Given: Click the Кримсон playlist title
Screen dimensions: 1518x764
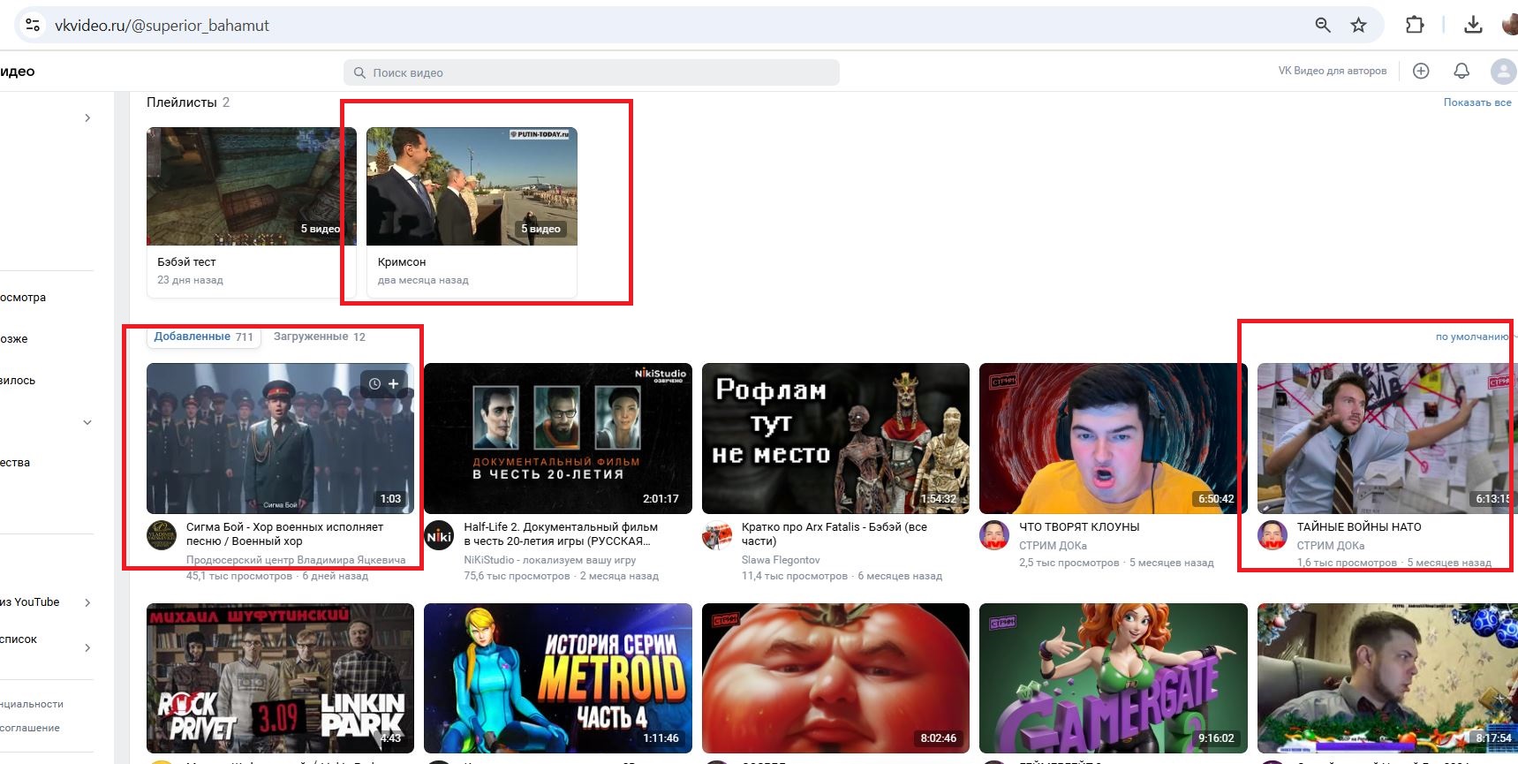Looking at the screenshot, I should point(402,262).
